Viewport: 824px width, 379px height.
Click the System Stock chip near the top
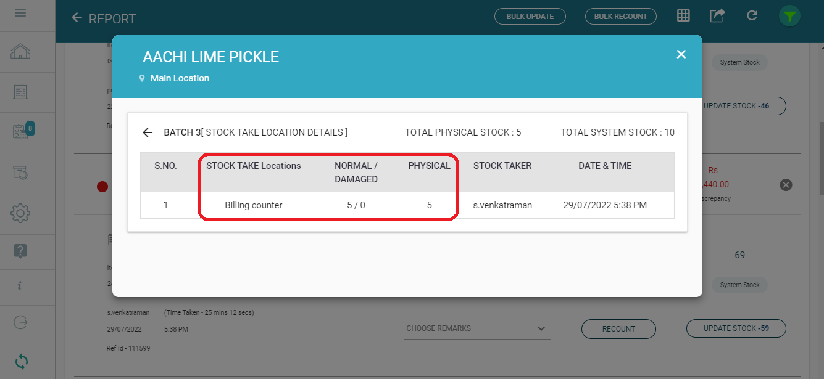pos(740,62)
